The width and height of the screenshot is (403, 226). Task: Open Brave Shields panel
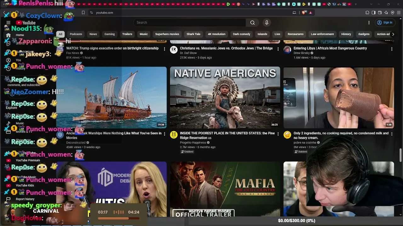tap(304, 13)
